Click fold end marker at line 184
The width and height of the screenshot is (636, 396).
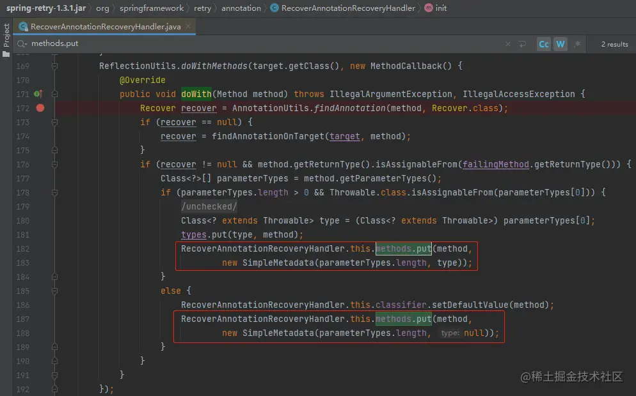(54, 277)
